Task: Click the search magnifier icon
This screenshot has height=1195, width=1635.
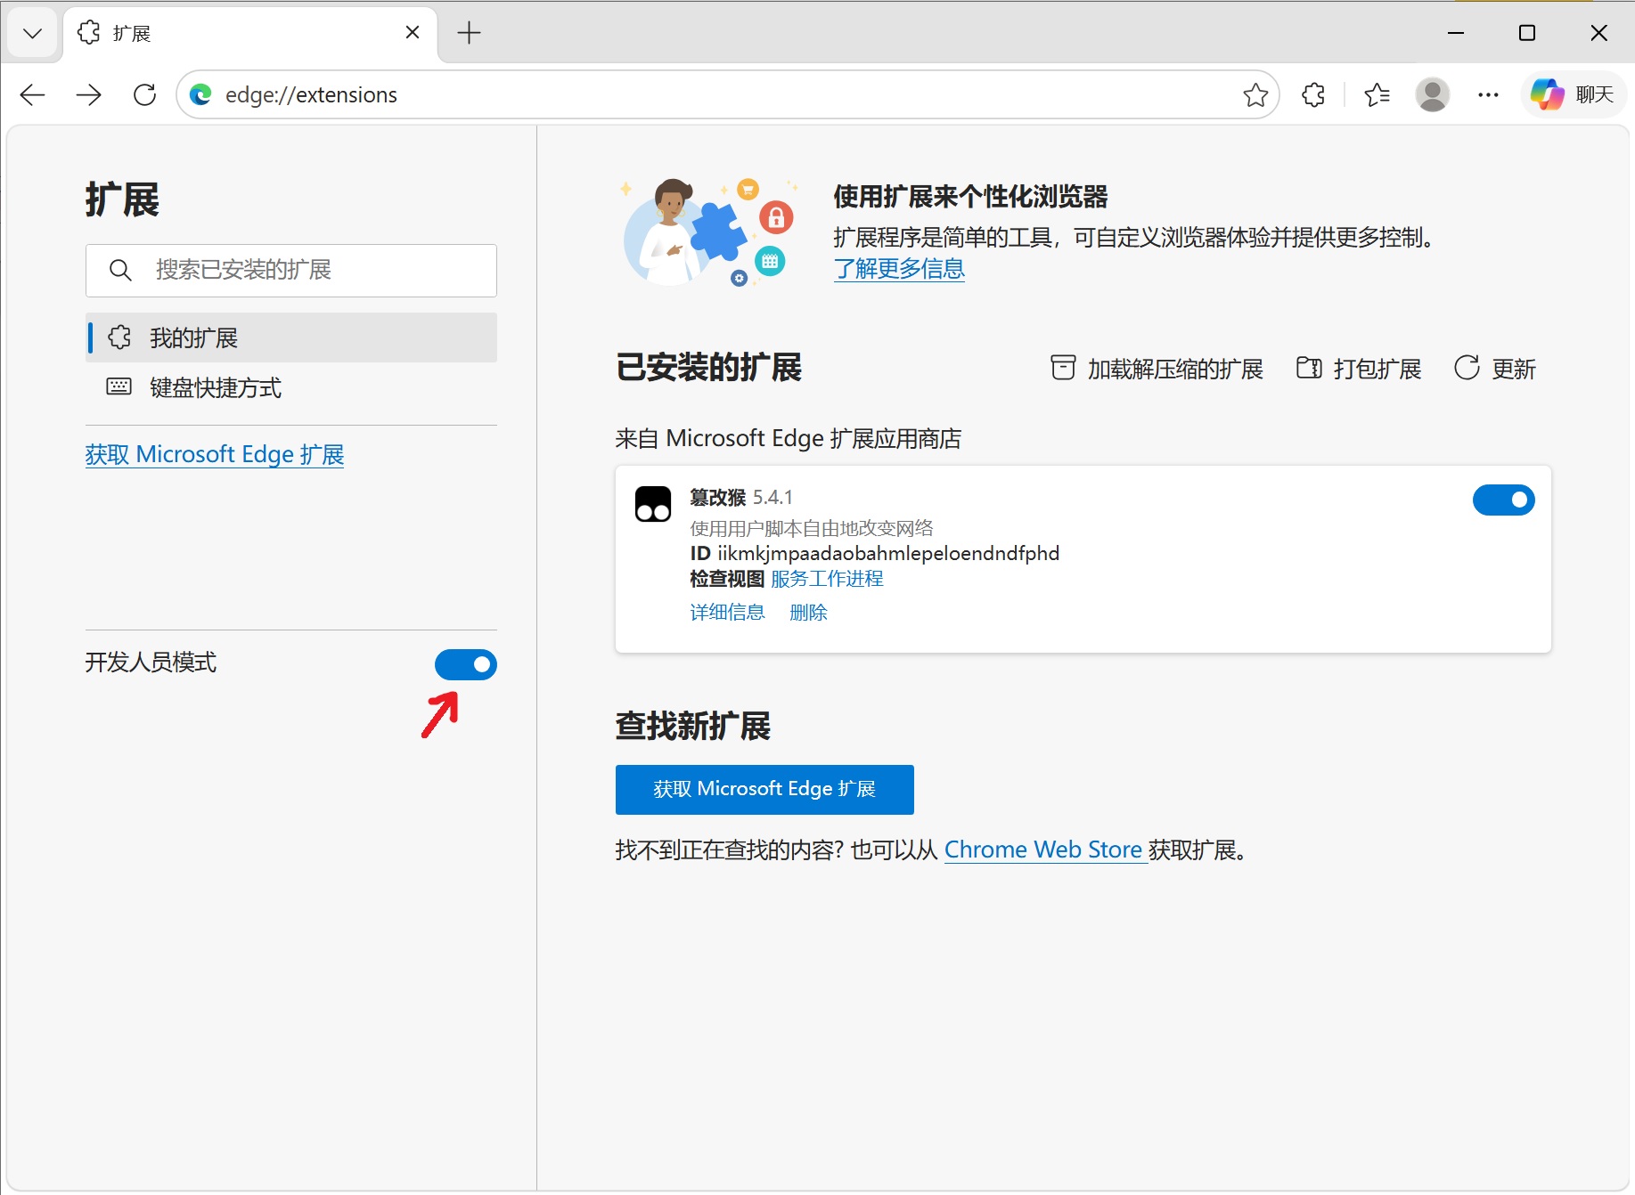Action: point(120,270)
